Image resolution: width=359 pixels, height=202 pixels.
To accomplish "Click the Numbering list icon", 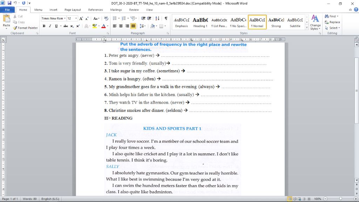I will (x=124, y=18).
